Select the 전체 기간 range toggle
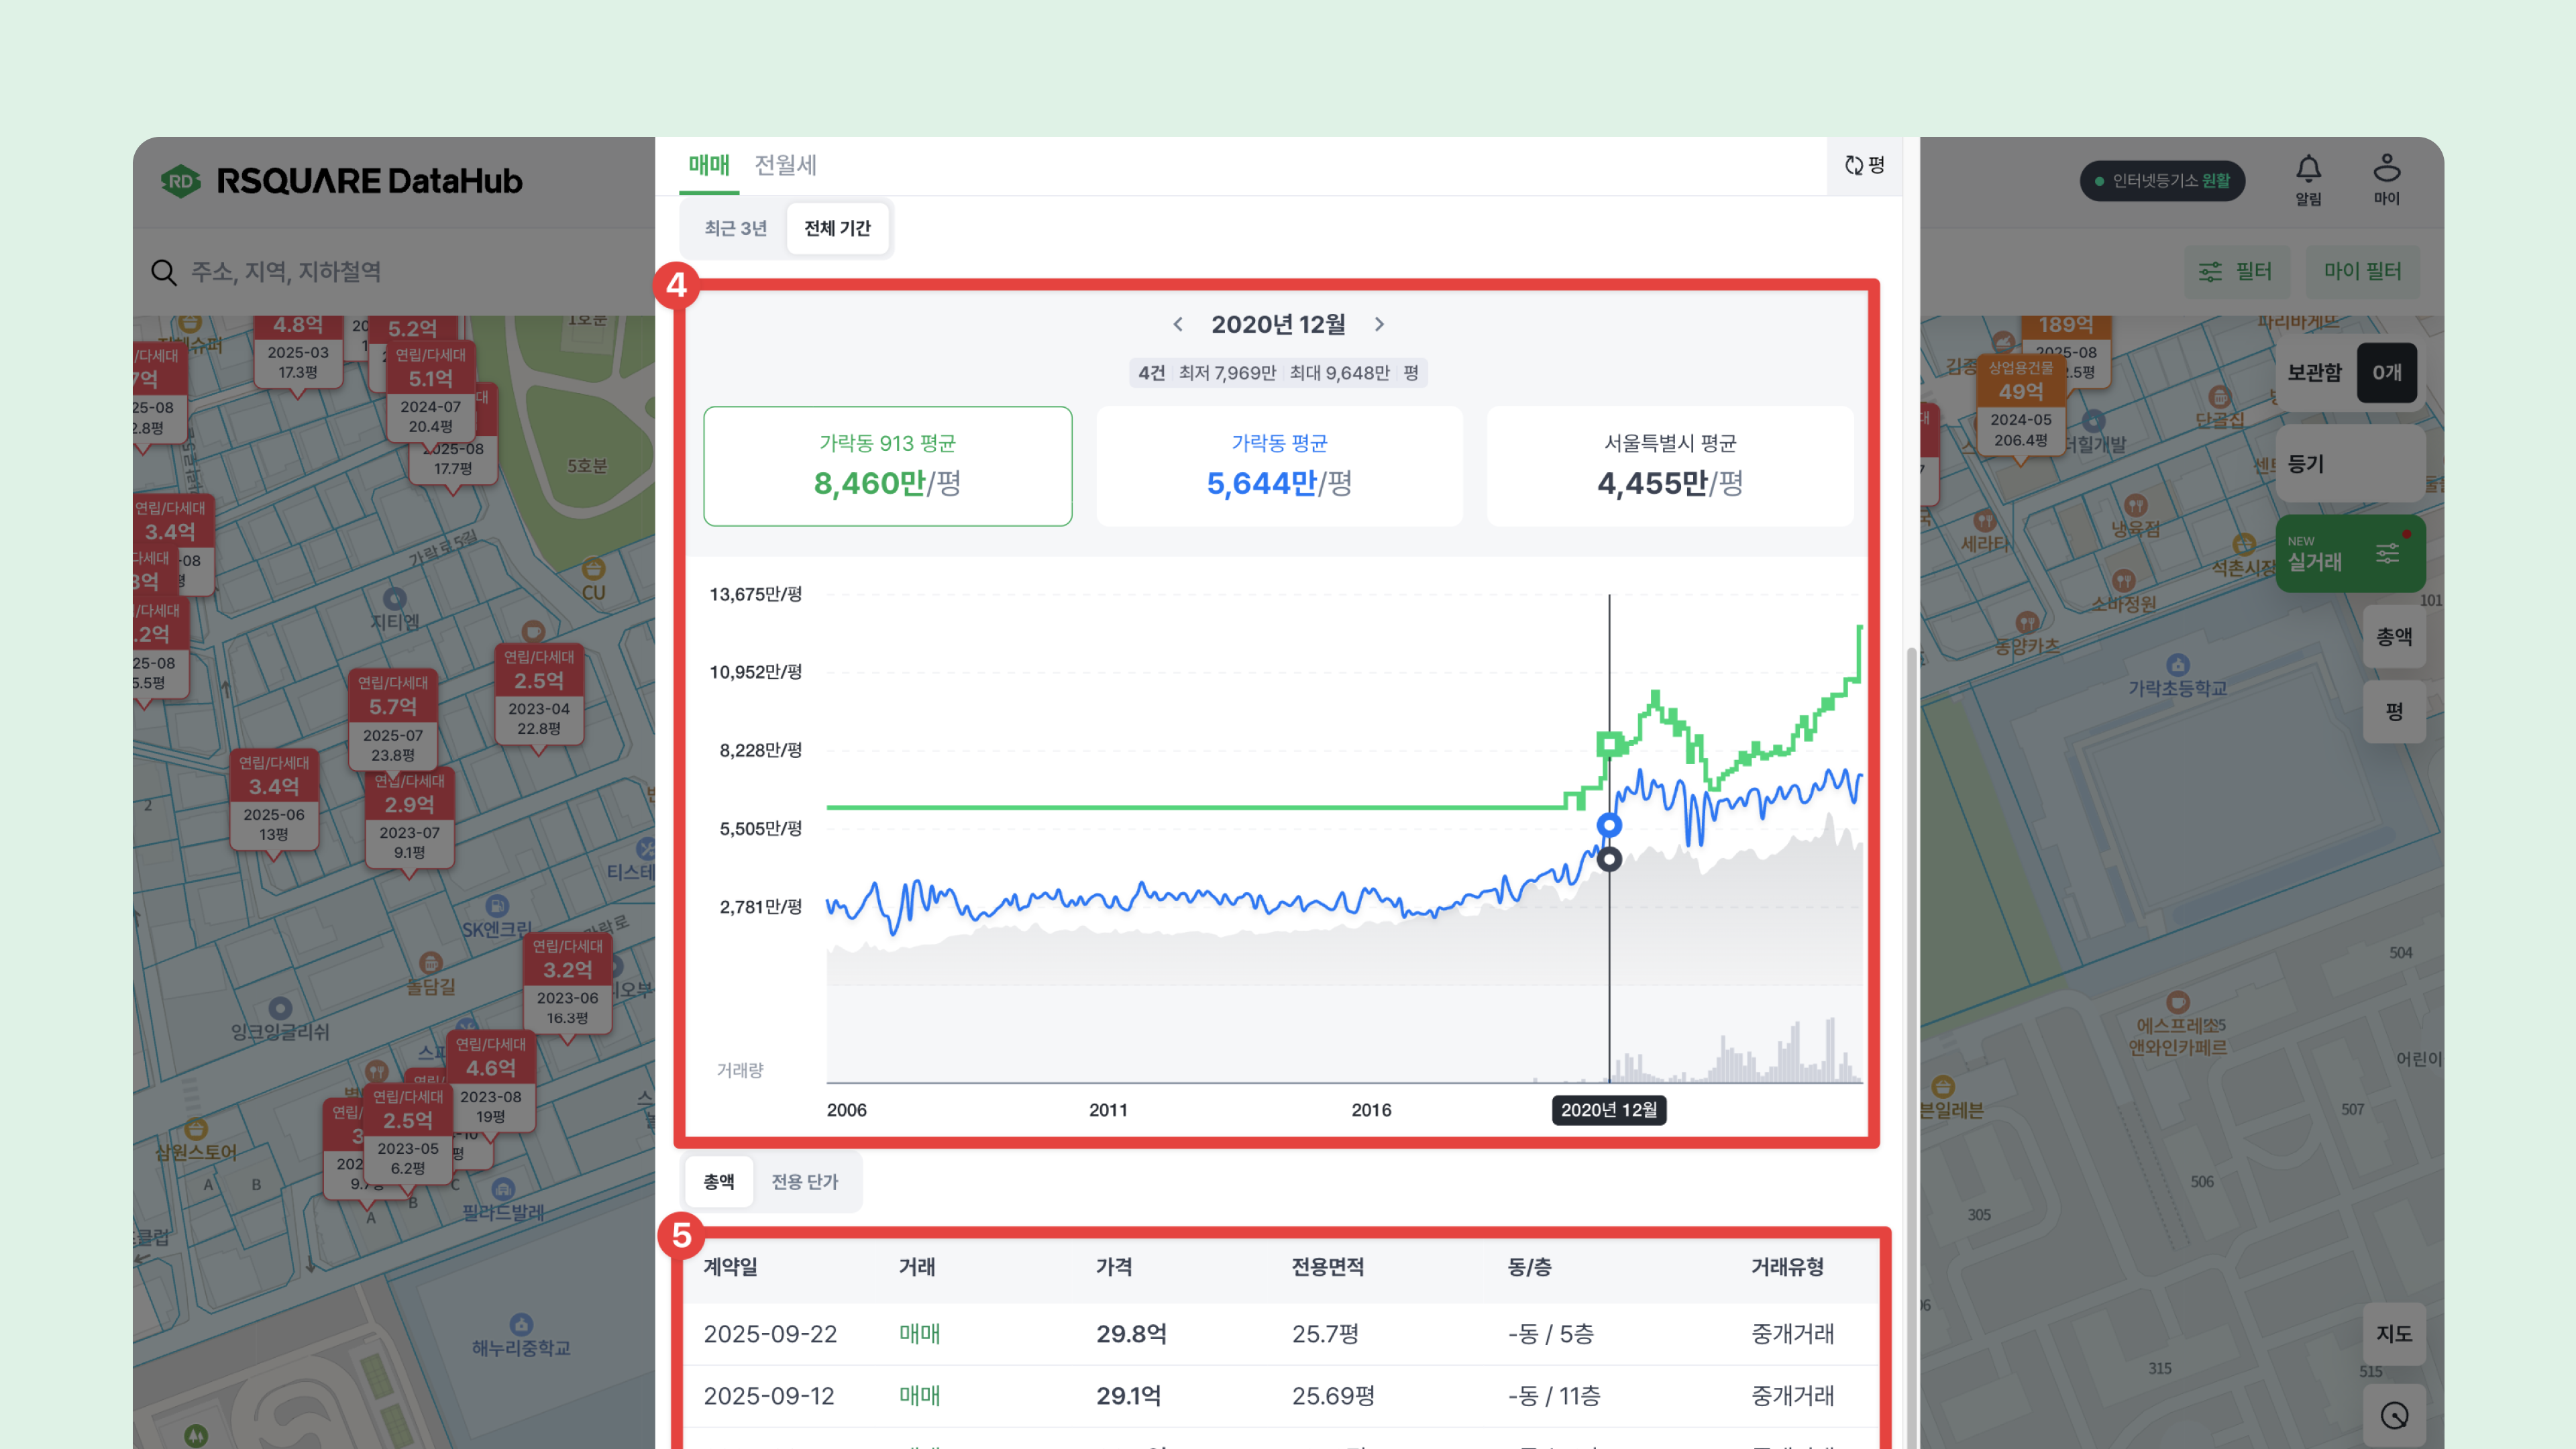The width and height of the screenshot is (2576, 1449). coord(837,228)
